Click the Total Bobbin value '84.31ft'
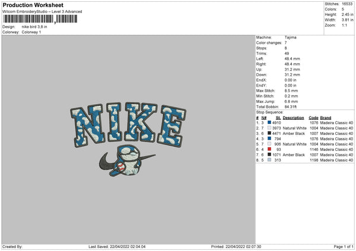This screenshot has width=356, height=251. [291, 107]
